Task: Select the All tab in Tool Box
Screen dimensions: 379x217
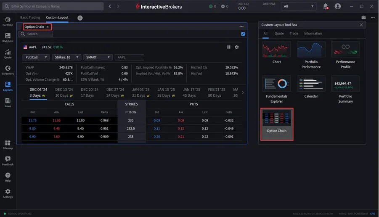Action: pyautogui.click(x=265, y=33)
